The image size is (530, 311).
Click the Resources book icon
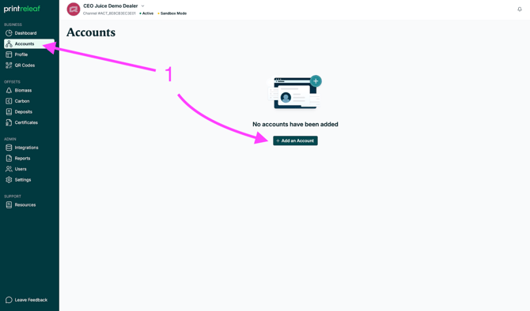point(9,204)
